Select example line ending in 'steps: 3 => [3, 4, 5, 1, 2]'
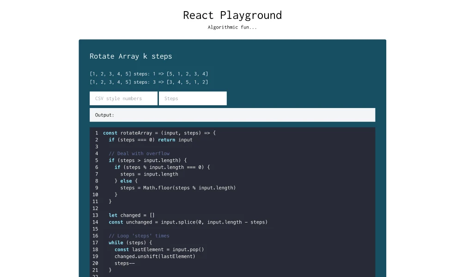This screenshot has height=277, width=462. click(x=149, y=82)
